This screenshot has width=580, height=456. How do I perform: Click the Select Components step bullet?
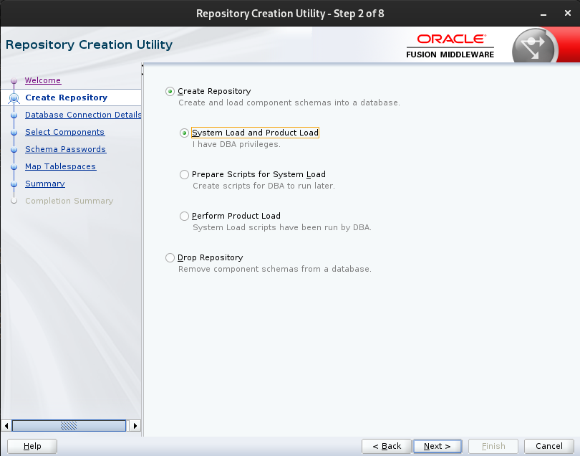[14, 132]
